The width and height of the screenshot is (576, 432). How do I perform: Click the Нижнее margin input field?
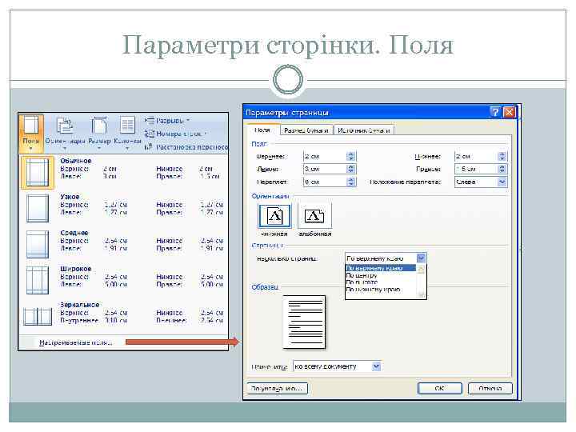coord(476,157)
